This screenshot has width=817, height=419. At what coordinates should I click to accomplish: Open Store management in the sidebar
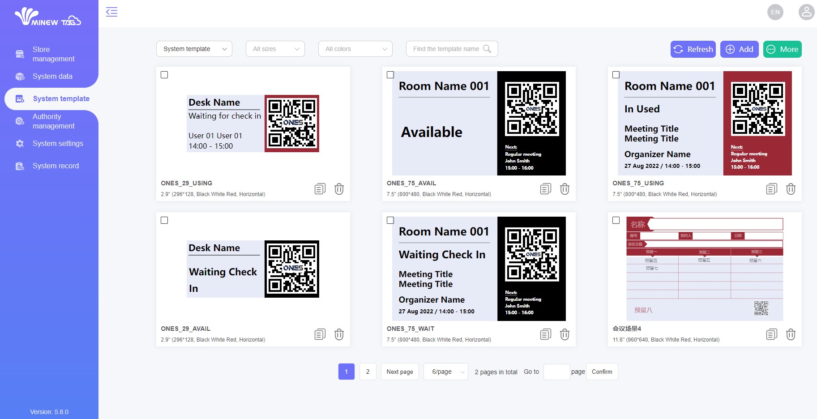(x=53, y=54)
